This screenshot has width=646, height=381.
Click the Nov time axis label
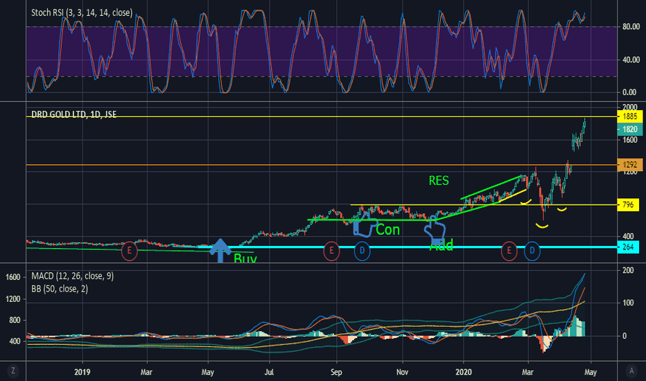pos(403,372)
